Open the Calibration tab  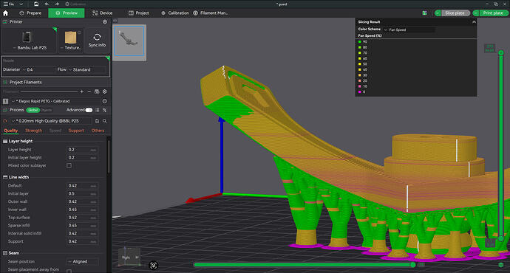coord(174,13)
